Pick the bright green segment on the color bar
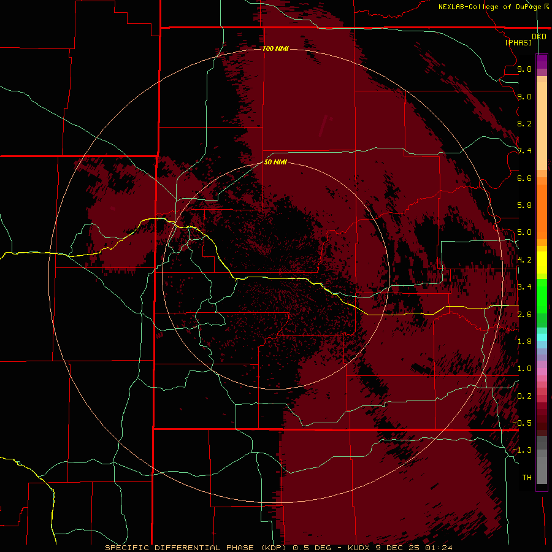The width and height of the screenshot is (552, 552). (x=542, y=296)
